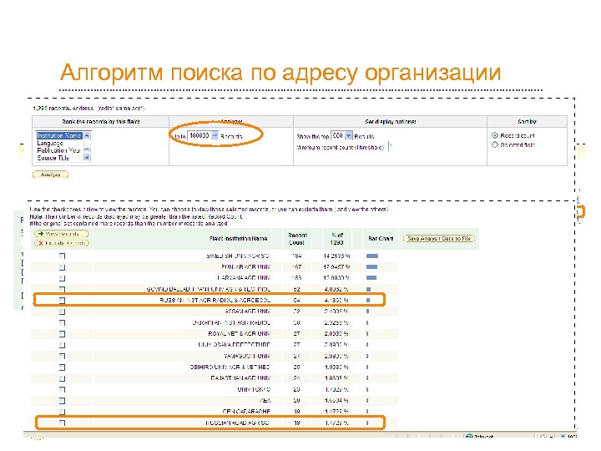Check the ROYAL VET & AGR UNIV box
Screen dimensions: 601x451
pos(62,334)
